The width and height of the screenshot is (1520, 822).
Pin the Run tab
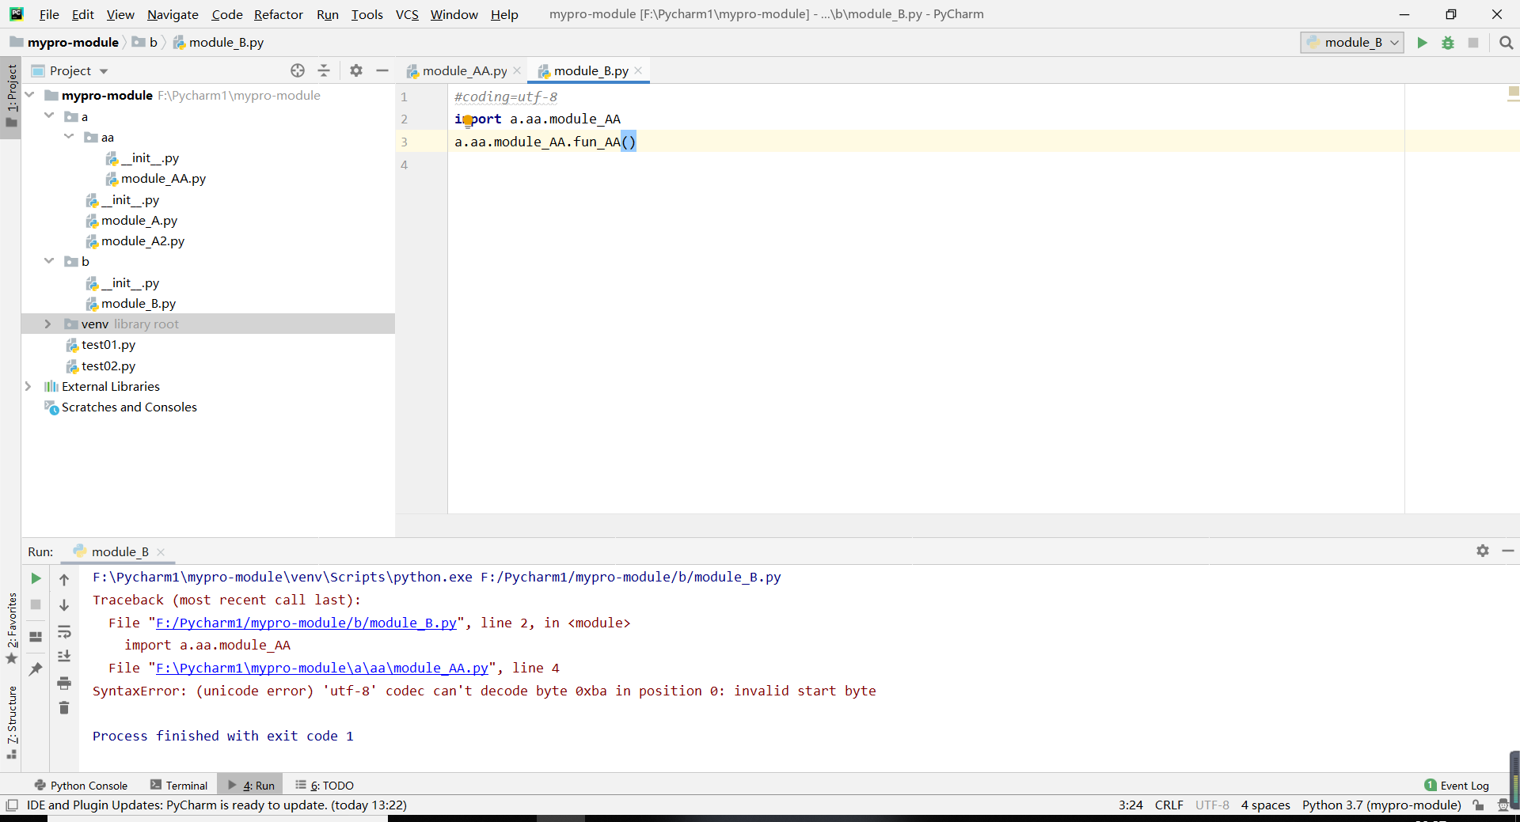(36, 669)
